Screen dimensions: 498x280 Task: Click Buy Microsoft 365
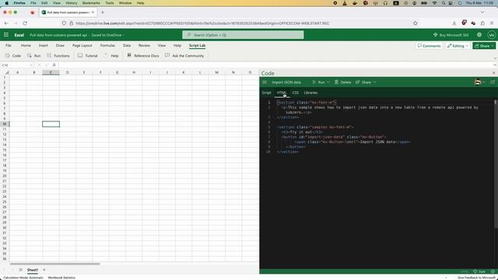click(x=451, y=35)
